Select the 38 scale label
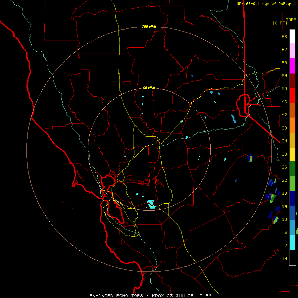Image resolution: width=298 pixels, height=298 pixels. click(284, 128)
